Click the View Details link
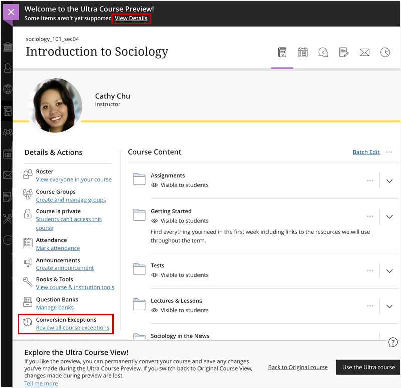401x388 pixels. (131, 19)
